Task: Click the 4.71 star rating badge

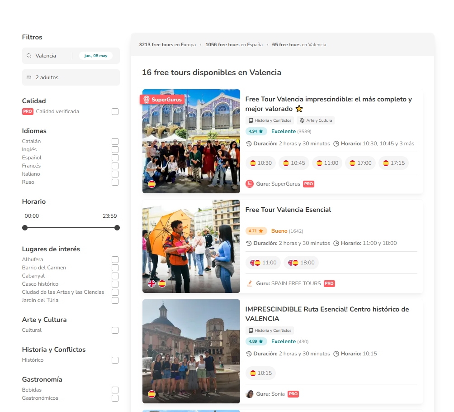Action: pos(256,231)
